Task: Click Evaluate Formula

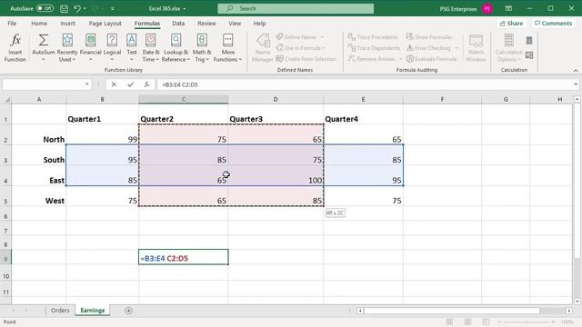Action: (431, 58)
